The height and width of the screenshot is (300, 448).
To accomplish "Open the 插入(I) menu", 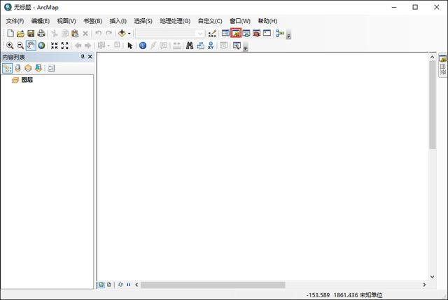I will coord(118,21).
